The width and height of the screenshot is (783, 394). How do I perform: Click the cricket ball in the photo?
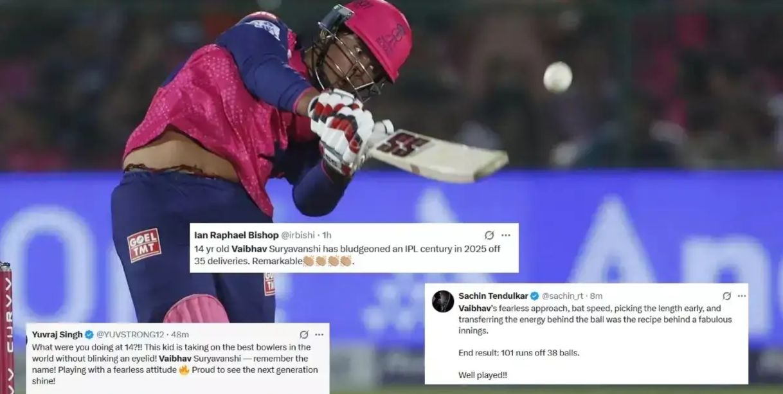click(x=557, y=77)
